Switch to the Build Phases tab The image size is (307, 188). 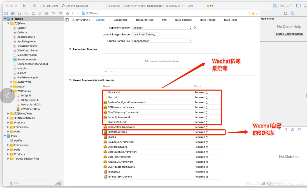pos(208,20)
